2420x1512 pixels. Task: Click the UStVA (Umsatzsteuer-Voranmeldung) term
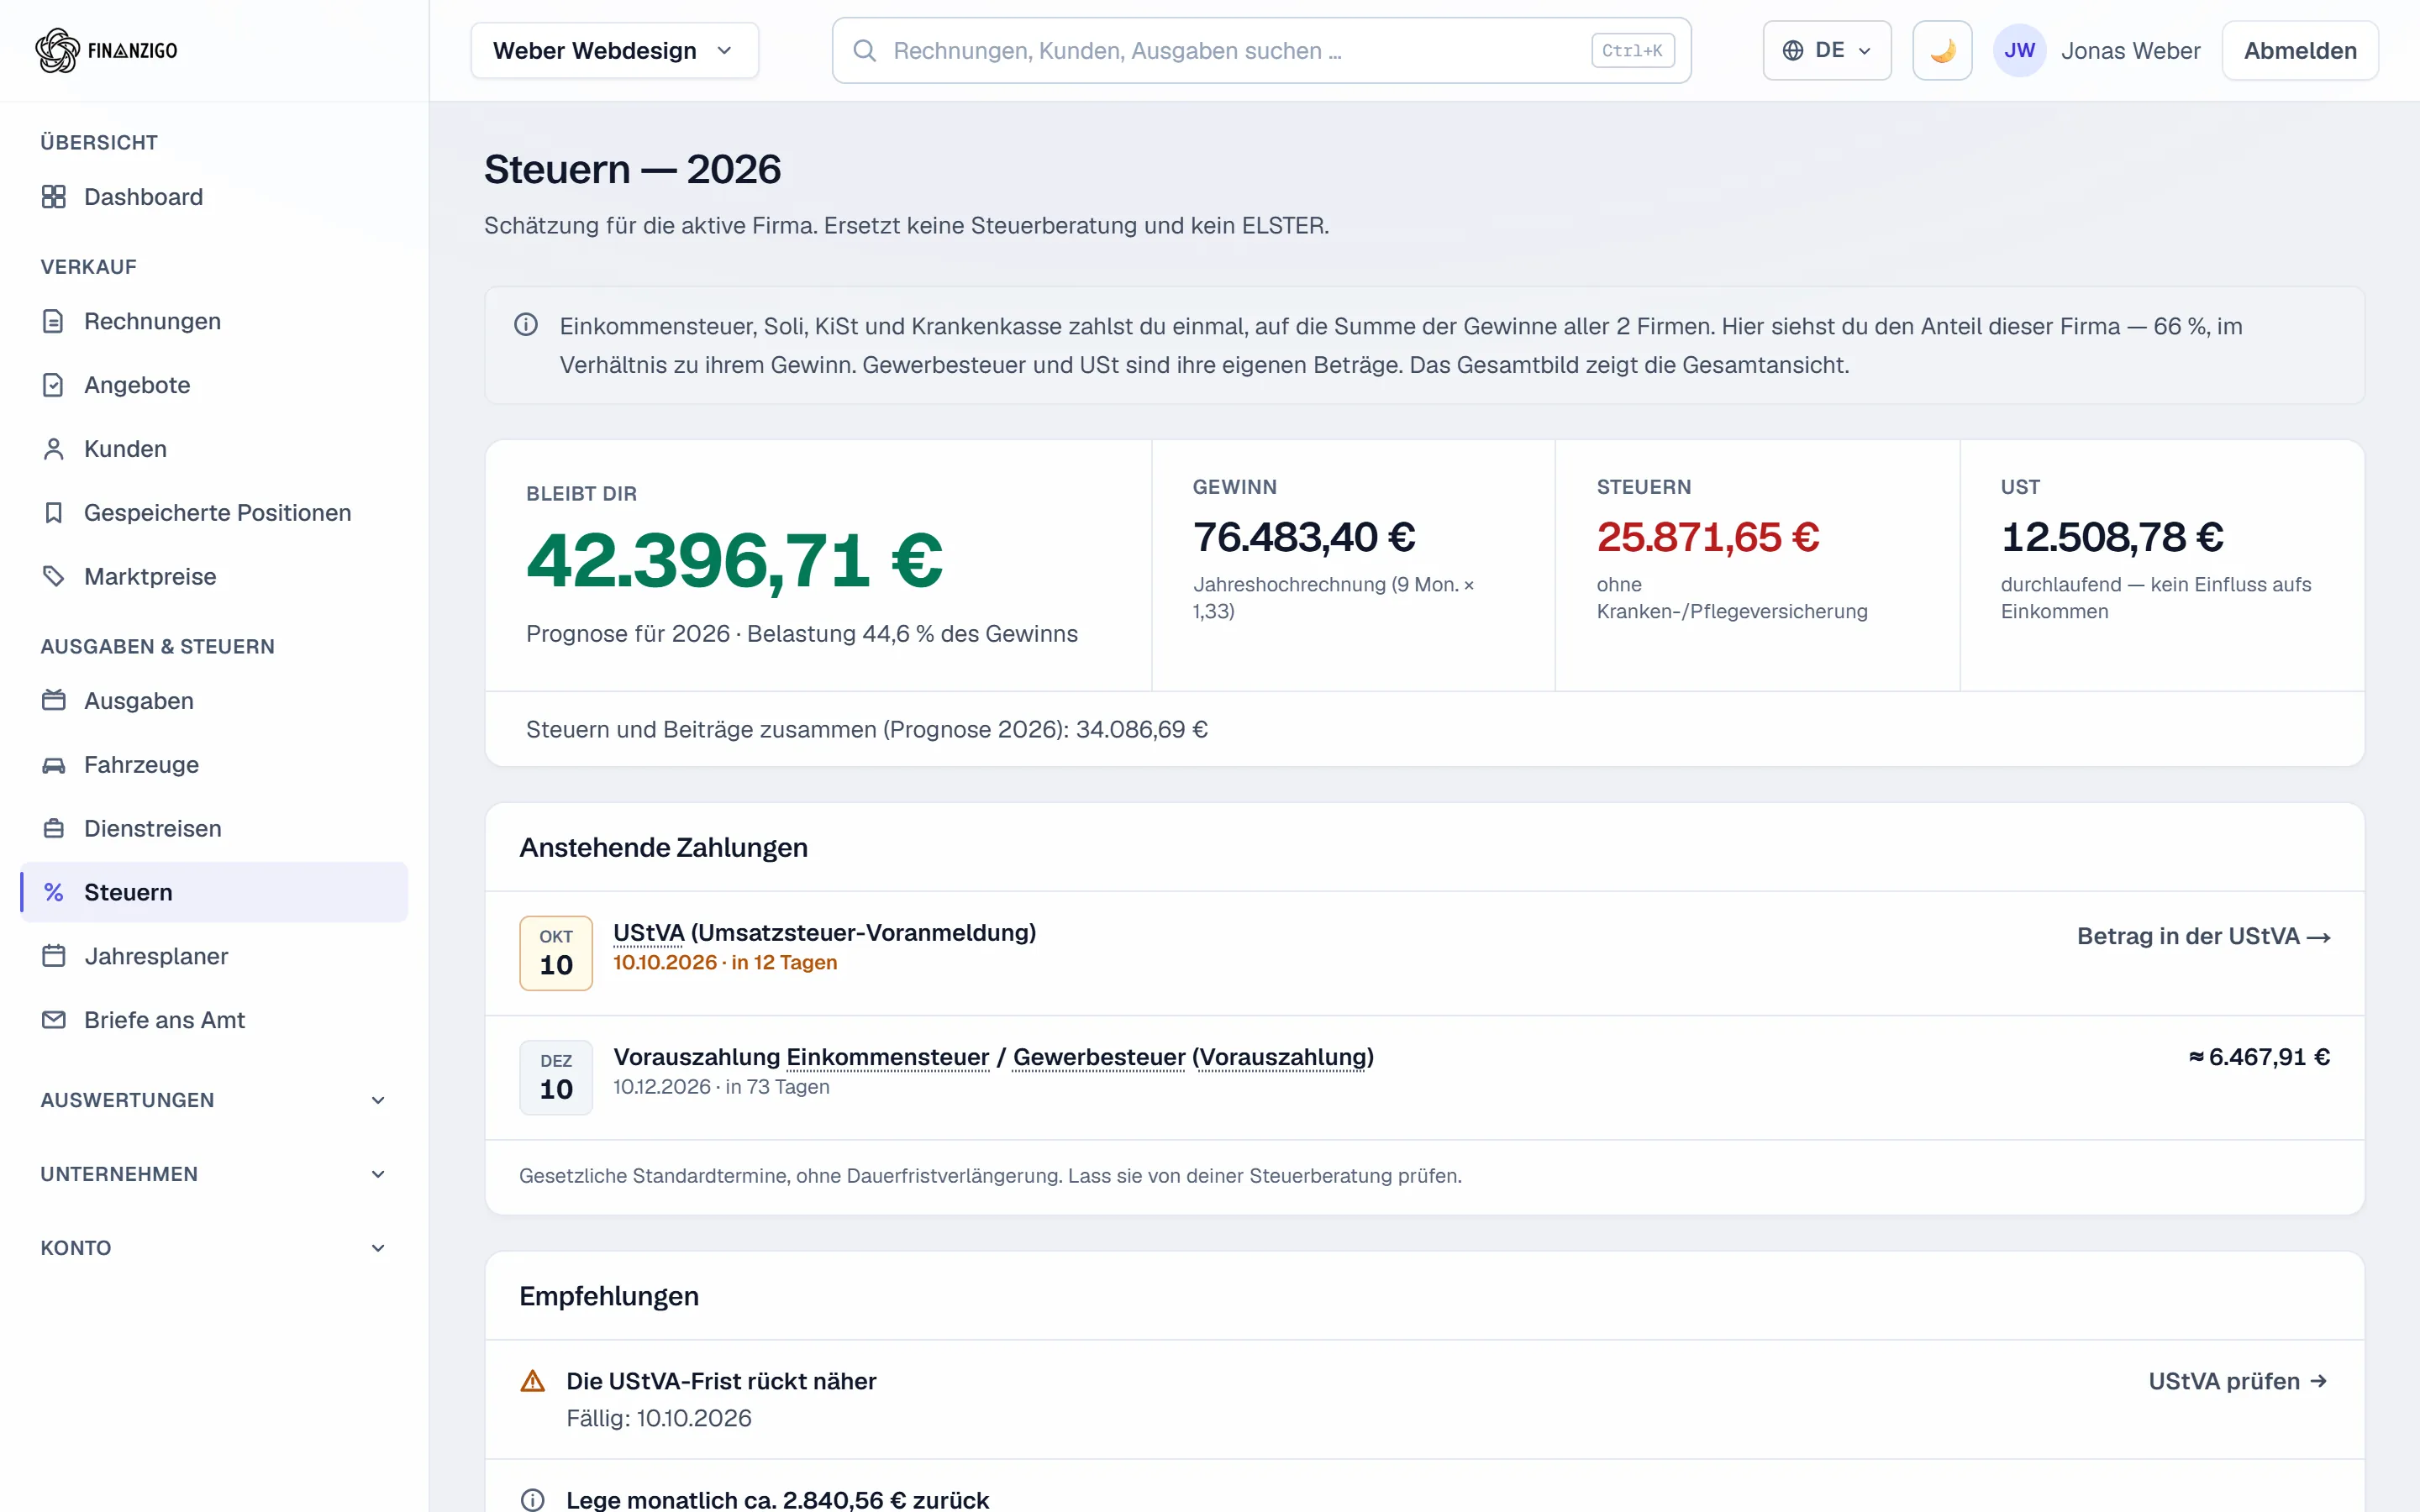tap(824, 933)
